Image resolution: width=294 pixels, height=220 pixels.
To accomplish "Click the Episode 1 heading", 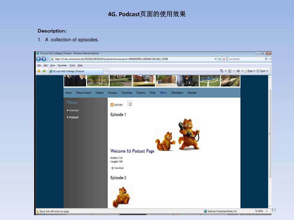I will point(118,115).
